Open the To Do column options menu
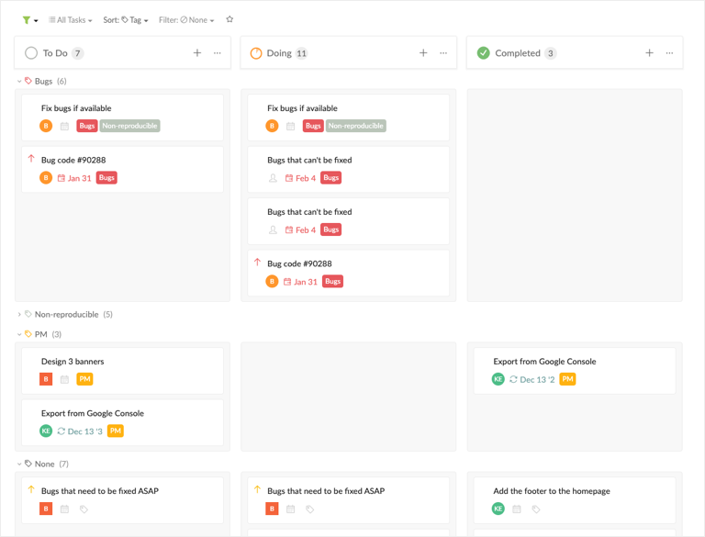Screen dimensions: 705x537 click(218, 53)
